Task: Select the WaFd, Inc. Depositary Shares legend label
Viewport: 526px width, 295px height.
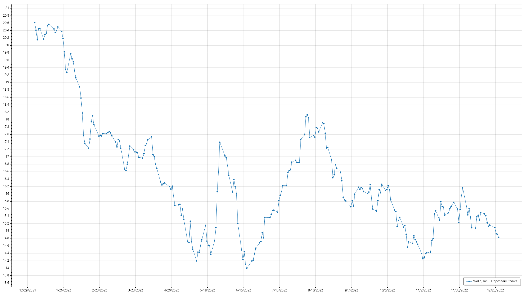Action: click(495, 281)
